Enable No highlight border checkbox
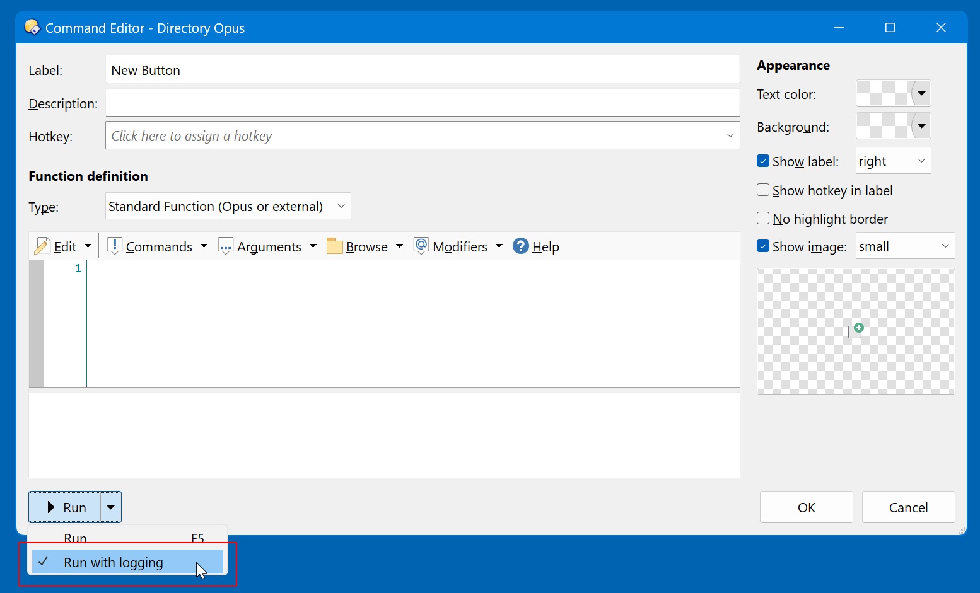This screenshot has height=593, width=980. (x=763, y=218)
